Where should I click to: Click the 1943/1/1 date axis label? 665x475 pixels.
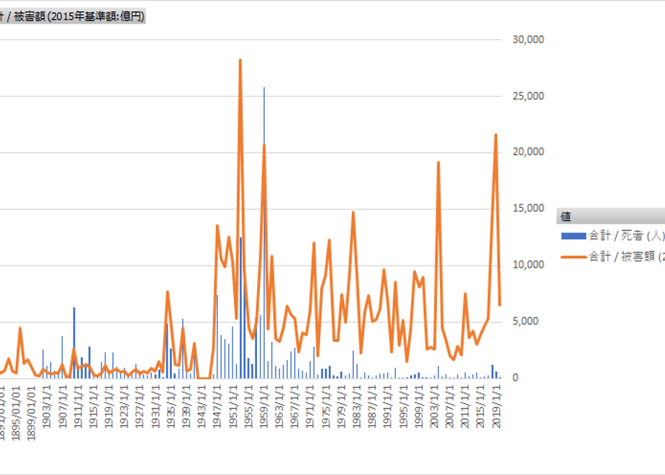(x=202, y=407)
